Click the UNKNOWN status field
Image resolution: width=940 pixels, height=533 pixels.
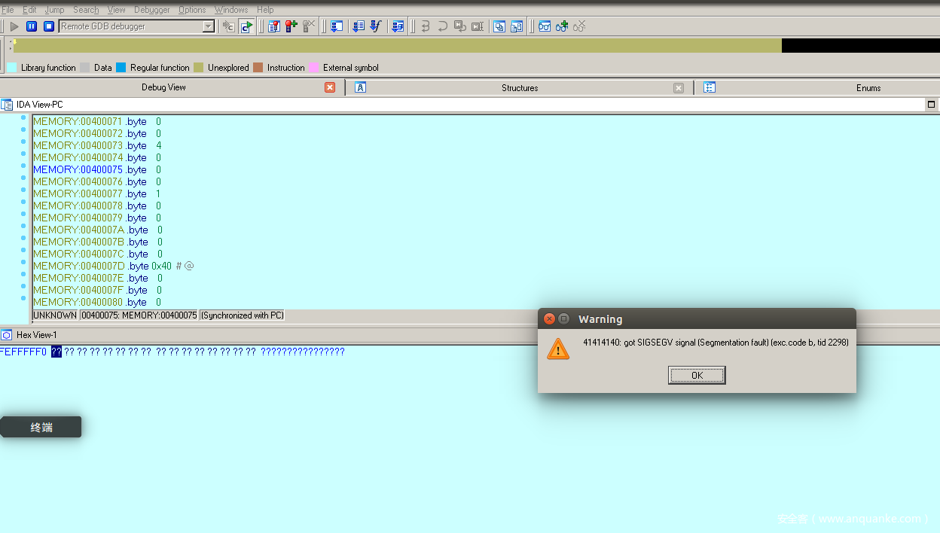[56, 315]
